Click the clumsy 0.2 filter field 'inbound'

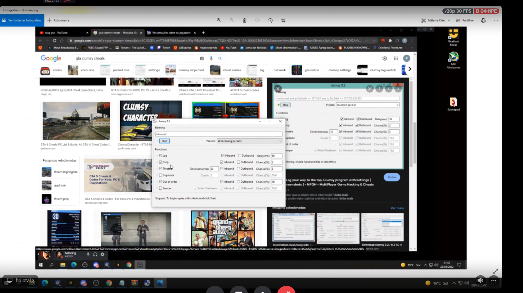coord(219,134)
